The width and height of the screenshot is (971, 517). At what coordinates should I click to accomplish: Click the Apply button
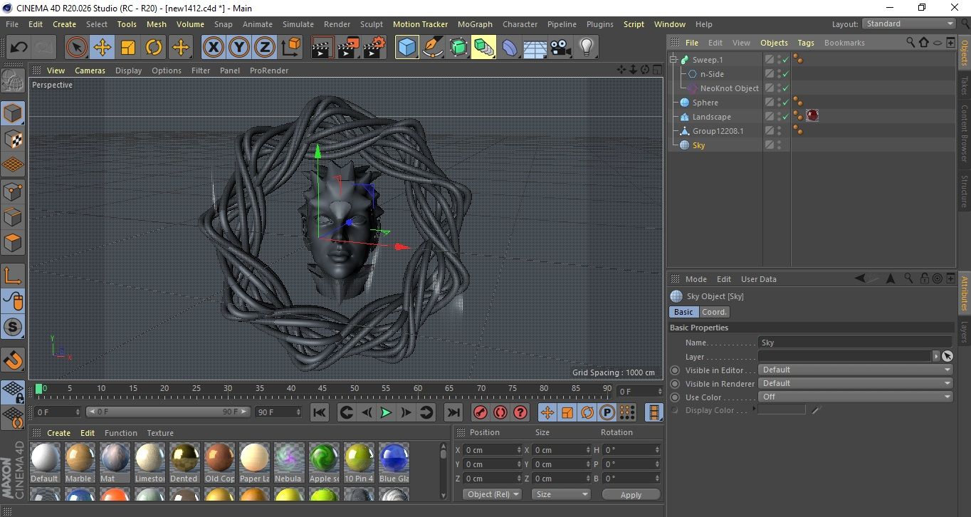631,494
